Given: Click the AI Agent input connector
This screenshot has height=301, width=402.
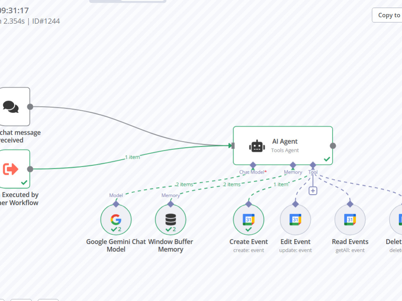Looking at the screenshot, I should click(233, 145).
